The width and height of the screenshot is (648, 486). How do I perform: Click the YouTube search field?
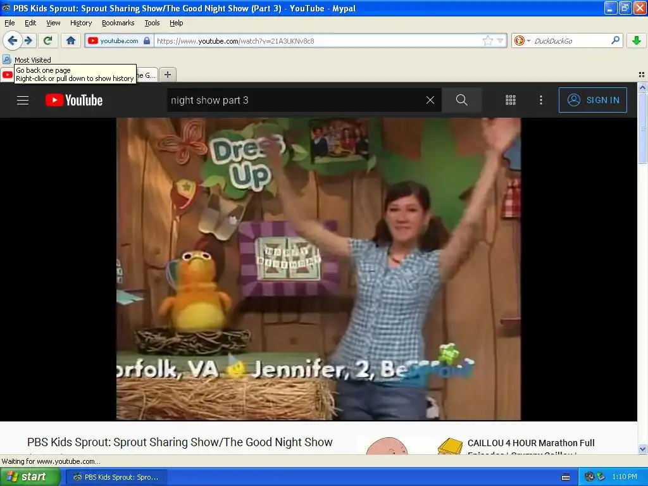[296, 100]
